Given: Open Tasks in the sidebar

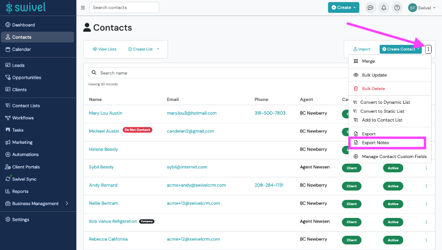Looking at the screenshot, I should tap(14, 130).
